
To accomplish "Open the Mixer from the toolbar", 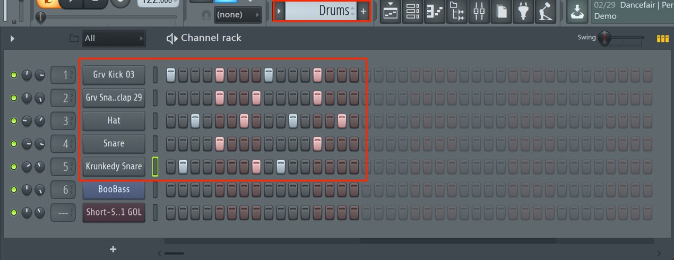I will (479, 12).
